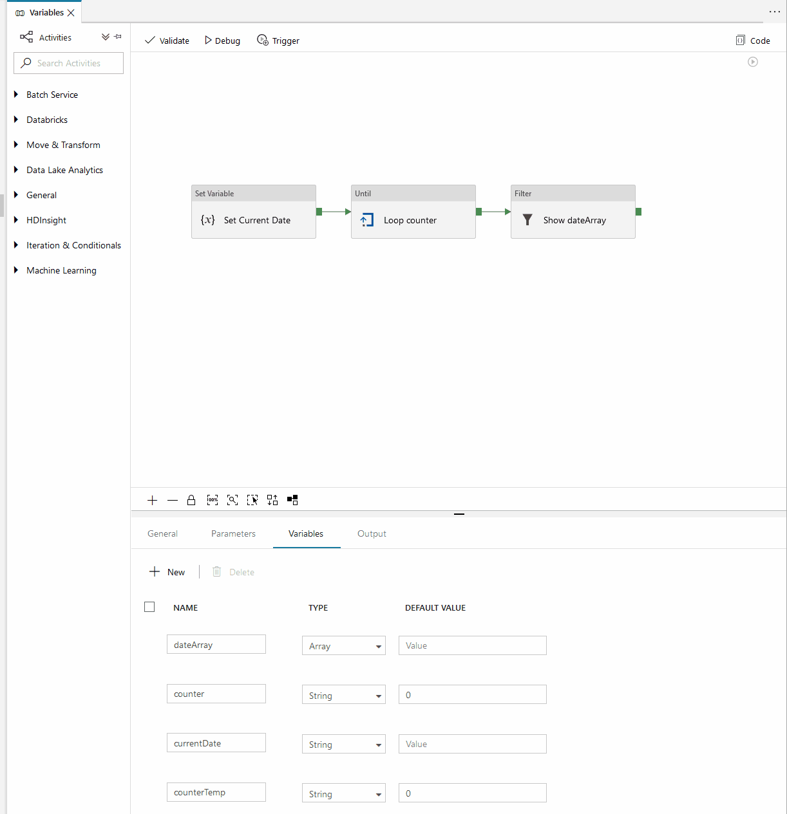Validate the pipeline
This screenshot has width=787, height=814.
[x=167, y=40]
